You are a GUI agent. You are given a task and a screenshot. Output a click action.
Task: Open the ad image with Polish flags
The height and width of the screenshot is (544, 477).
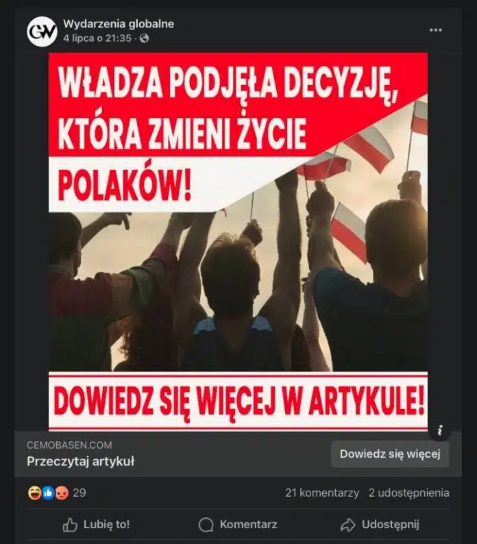(x=238, y=242)
